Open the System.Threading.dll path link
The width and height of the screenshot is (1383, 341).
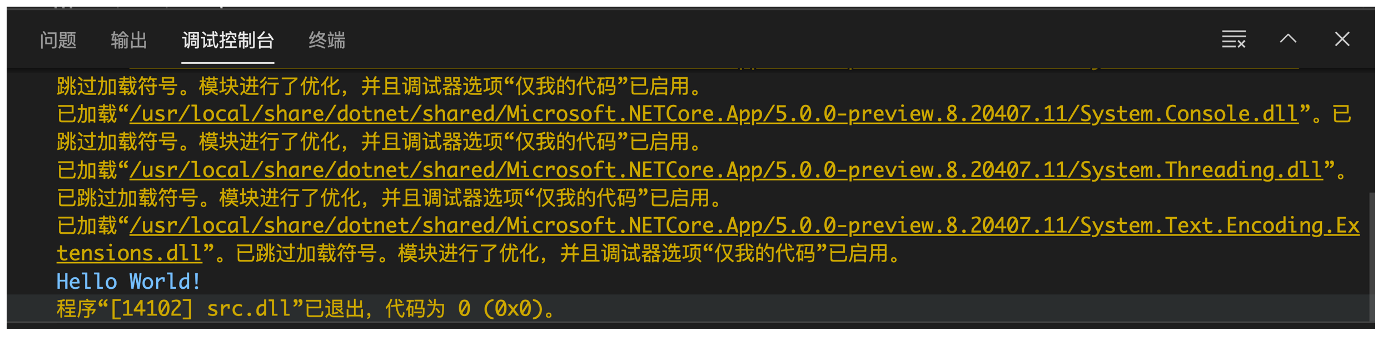(x=725, y=170)
